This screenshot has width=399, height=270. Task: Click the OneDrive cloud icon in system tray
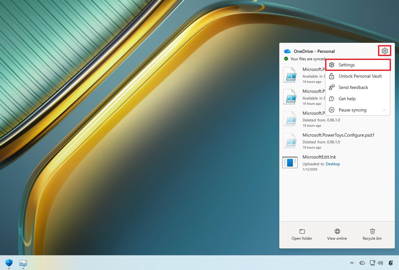[x=362, y=263]
